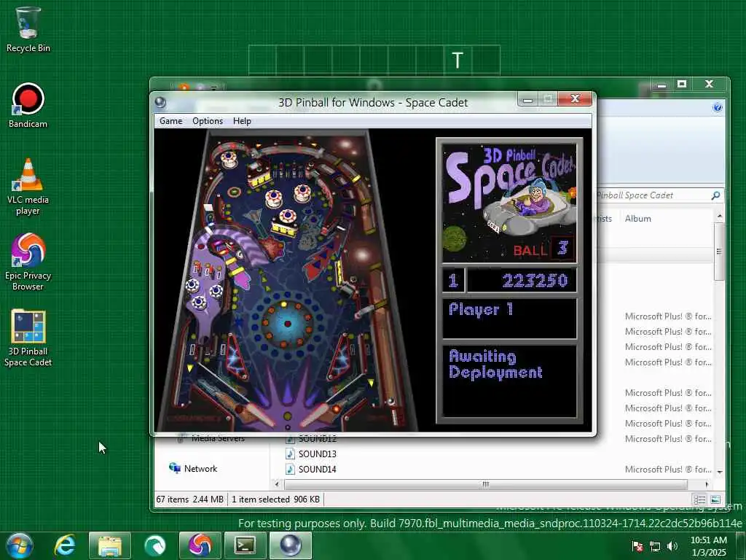Click the Player 1 text panel
This screenshot has width=746, height=560.
coord(509,318)
